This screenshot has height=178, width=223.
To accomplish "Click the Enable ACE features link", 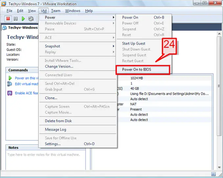I will coord(27,93).
